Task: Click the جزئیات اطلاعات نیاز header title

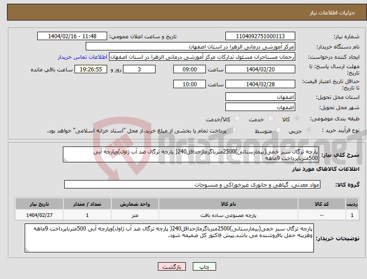Action: (x=333, y=13)
